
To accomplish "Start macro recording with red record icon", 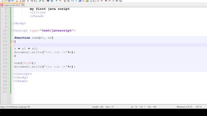I will 106,1.
